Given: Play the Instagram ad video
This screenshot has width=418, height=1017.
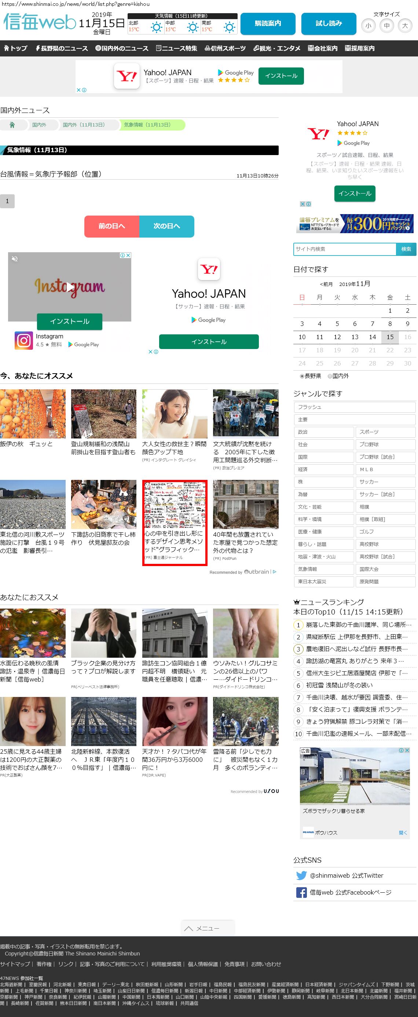Looking at the screenshot, I should (x=70, y=287).
